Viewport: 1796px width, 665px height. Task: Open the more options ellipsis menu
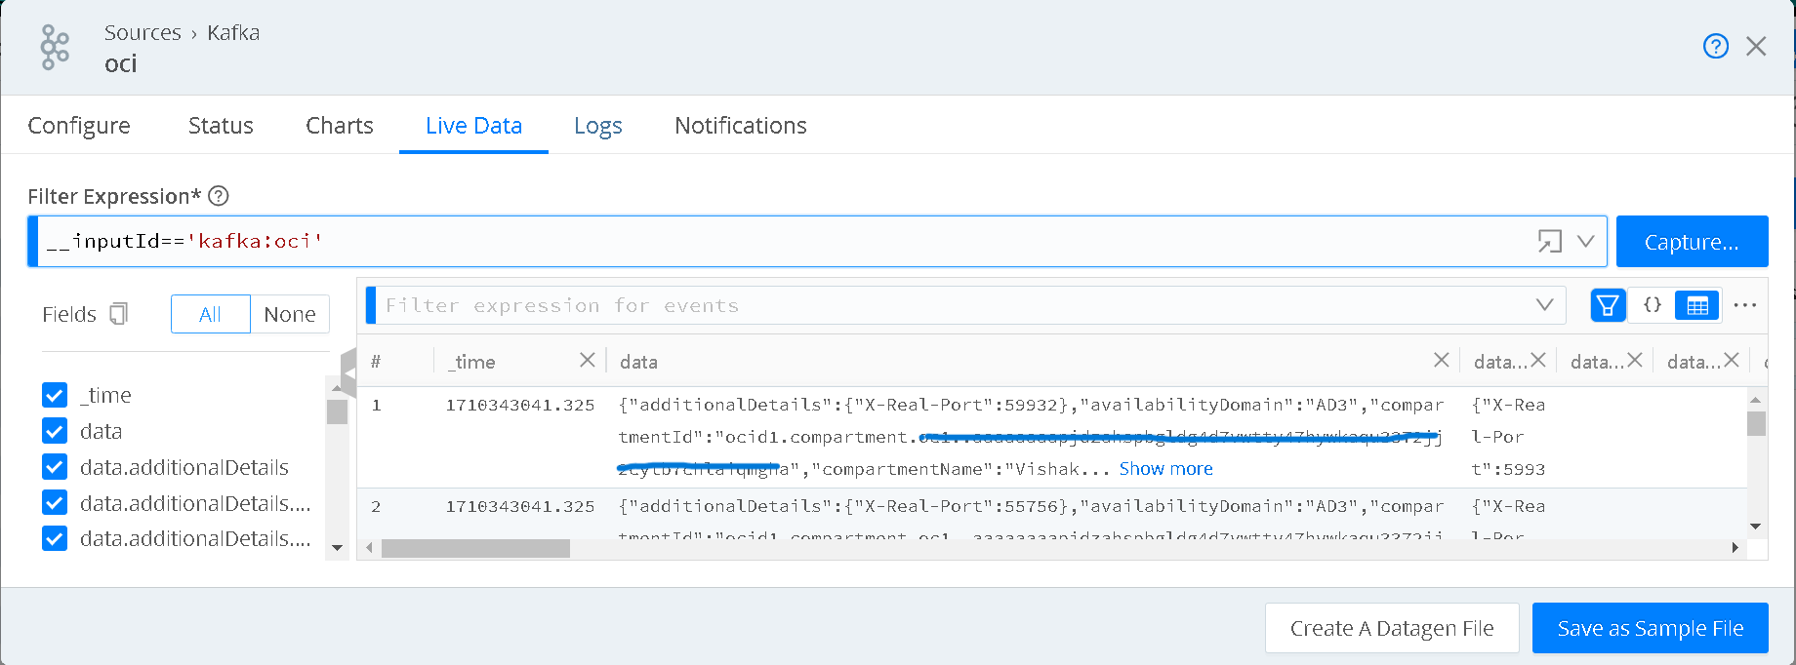1745,305
